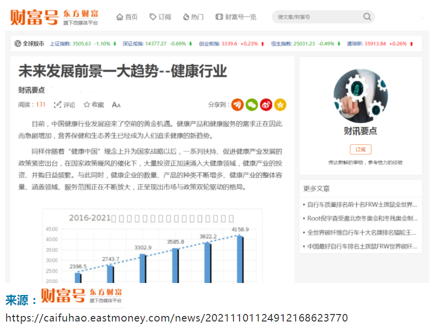Click the 首页 house icon
Viewport: 437px width, 330px height.
click(120, 17)
